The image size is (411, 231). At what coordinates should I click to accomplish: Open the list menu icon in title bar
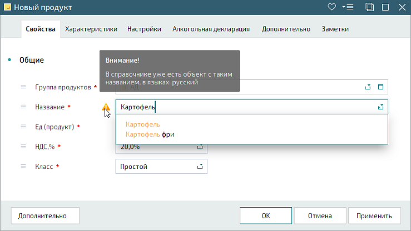pos(348,7)
